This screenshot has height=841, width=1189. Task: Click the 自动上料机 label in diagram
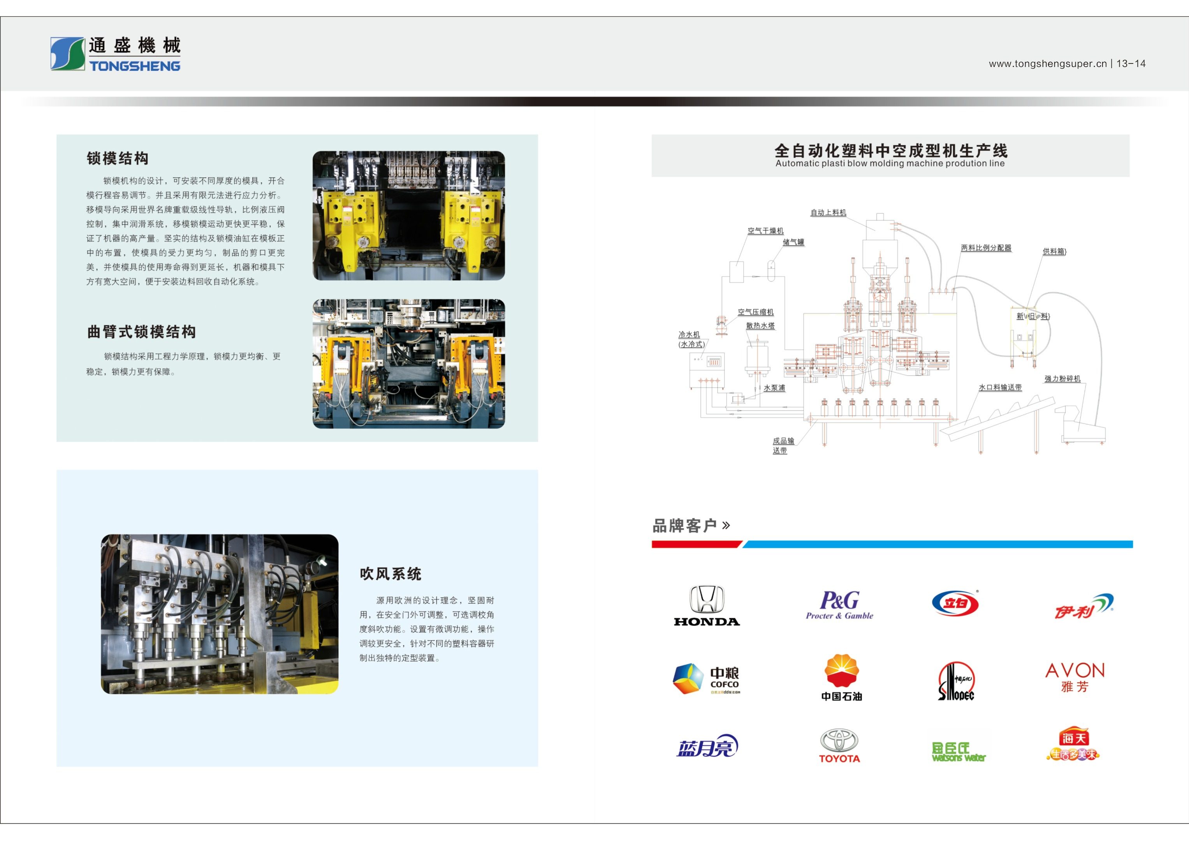pyautogui.click(x=828, y=212)
